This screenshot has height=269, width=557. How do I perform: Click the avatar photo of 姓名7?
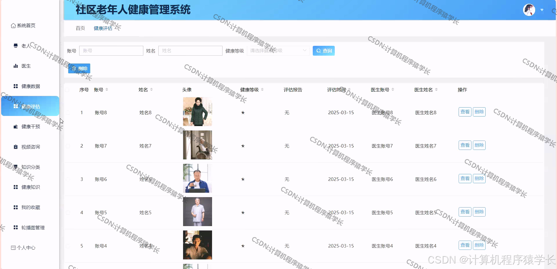(198, 145)
